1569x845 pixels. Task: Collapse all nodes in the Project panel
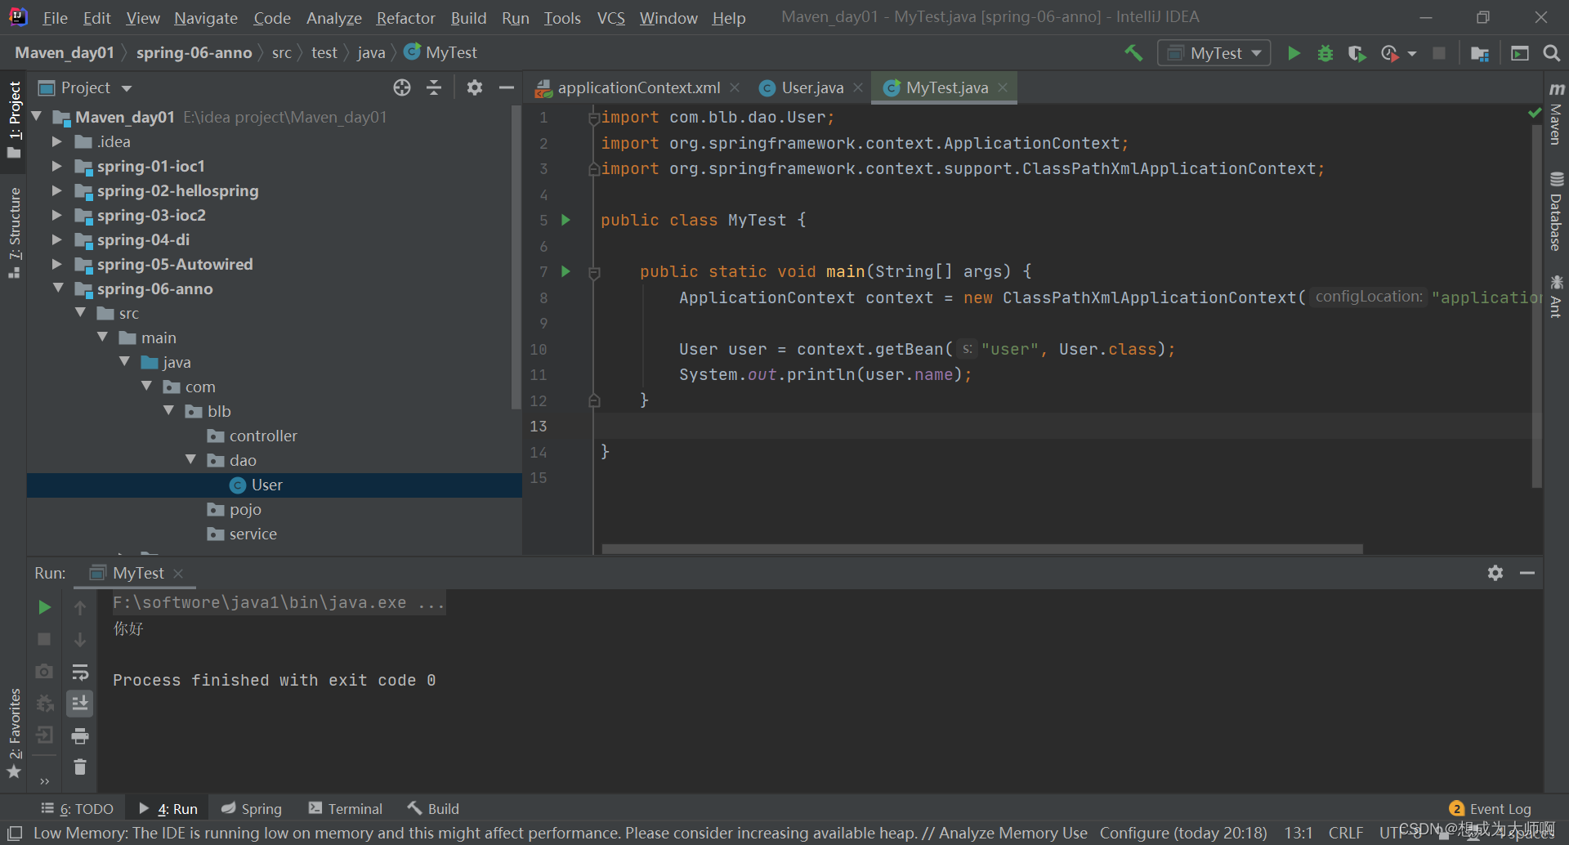pos(434,87)
